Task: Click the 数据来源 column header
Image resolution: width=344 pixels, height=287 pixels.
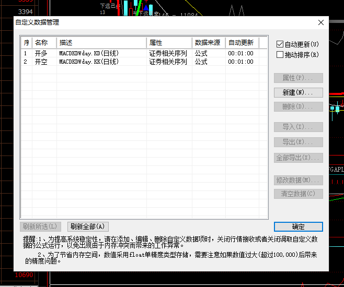Action: [x=208, y=43]
